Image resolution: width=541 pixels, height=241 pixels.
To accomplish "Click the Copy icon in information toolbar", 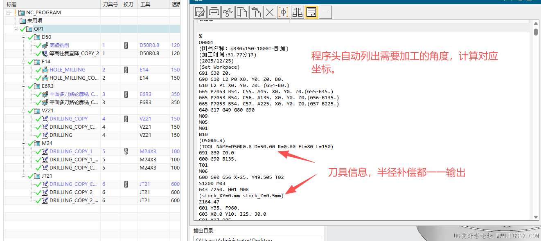I will point(241,12).
